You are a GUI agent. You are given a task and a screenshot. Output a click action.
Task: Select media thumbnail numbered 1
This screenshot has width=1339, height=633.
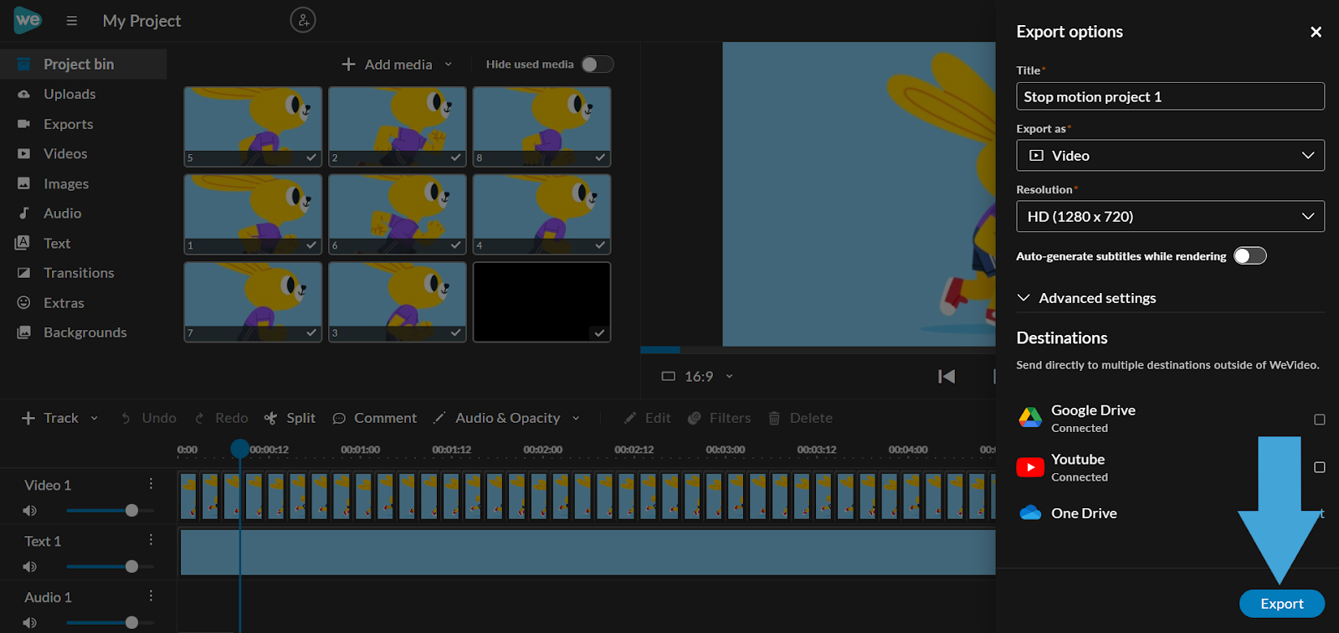pyautogui.click(x=253, y=214)
